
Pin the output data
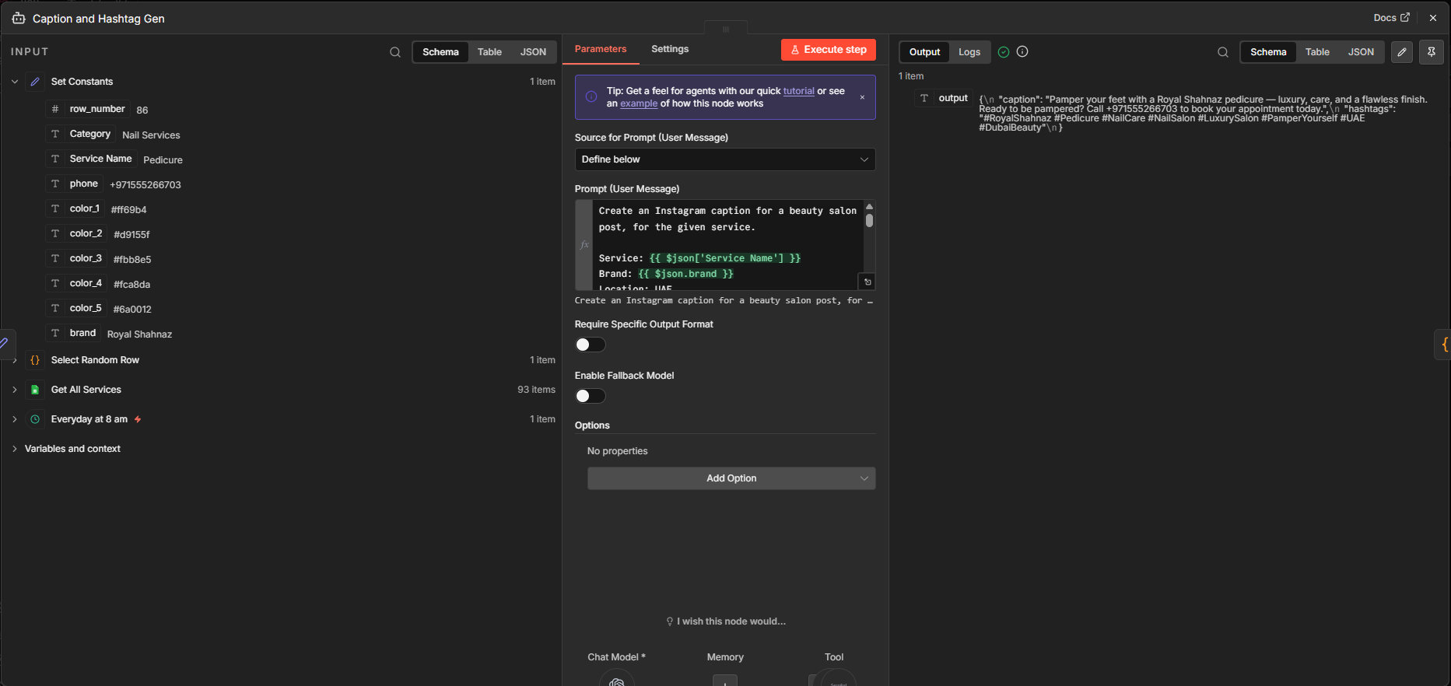click(1432, 52)
